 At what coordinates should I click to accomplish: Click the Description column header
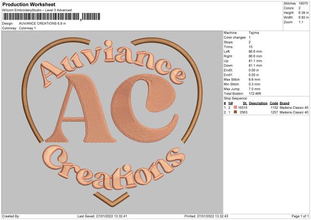point(258,103)
